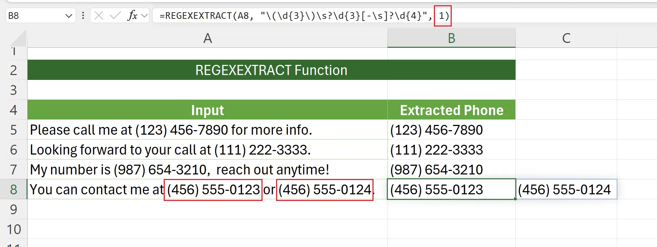Select cell 'My number is (987) 654-3210'
Screen dimensions: 657x247
pos(207,170)
